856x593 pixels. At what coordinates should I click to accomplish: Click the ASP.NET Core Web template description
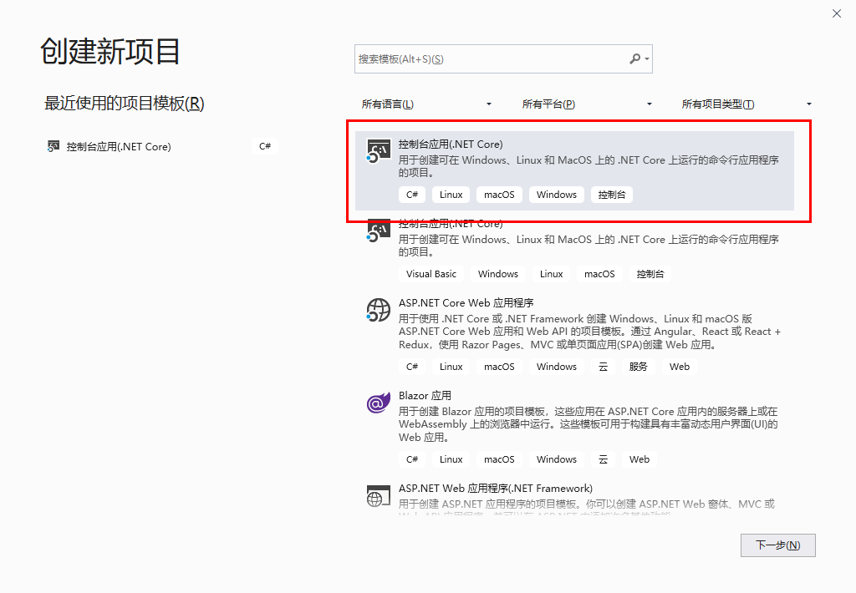click(589, 332)
